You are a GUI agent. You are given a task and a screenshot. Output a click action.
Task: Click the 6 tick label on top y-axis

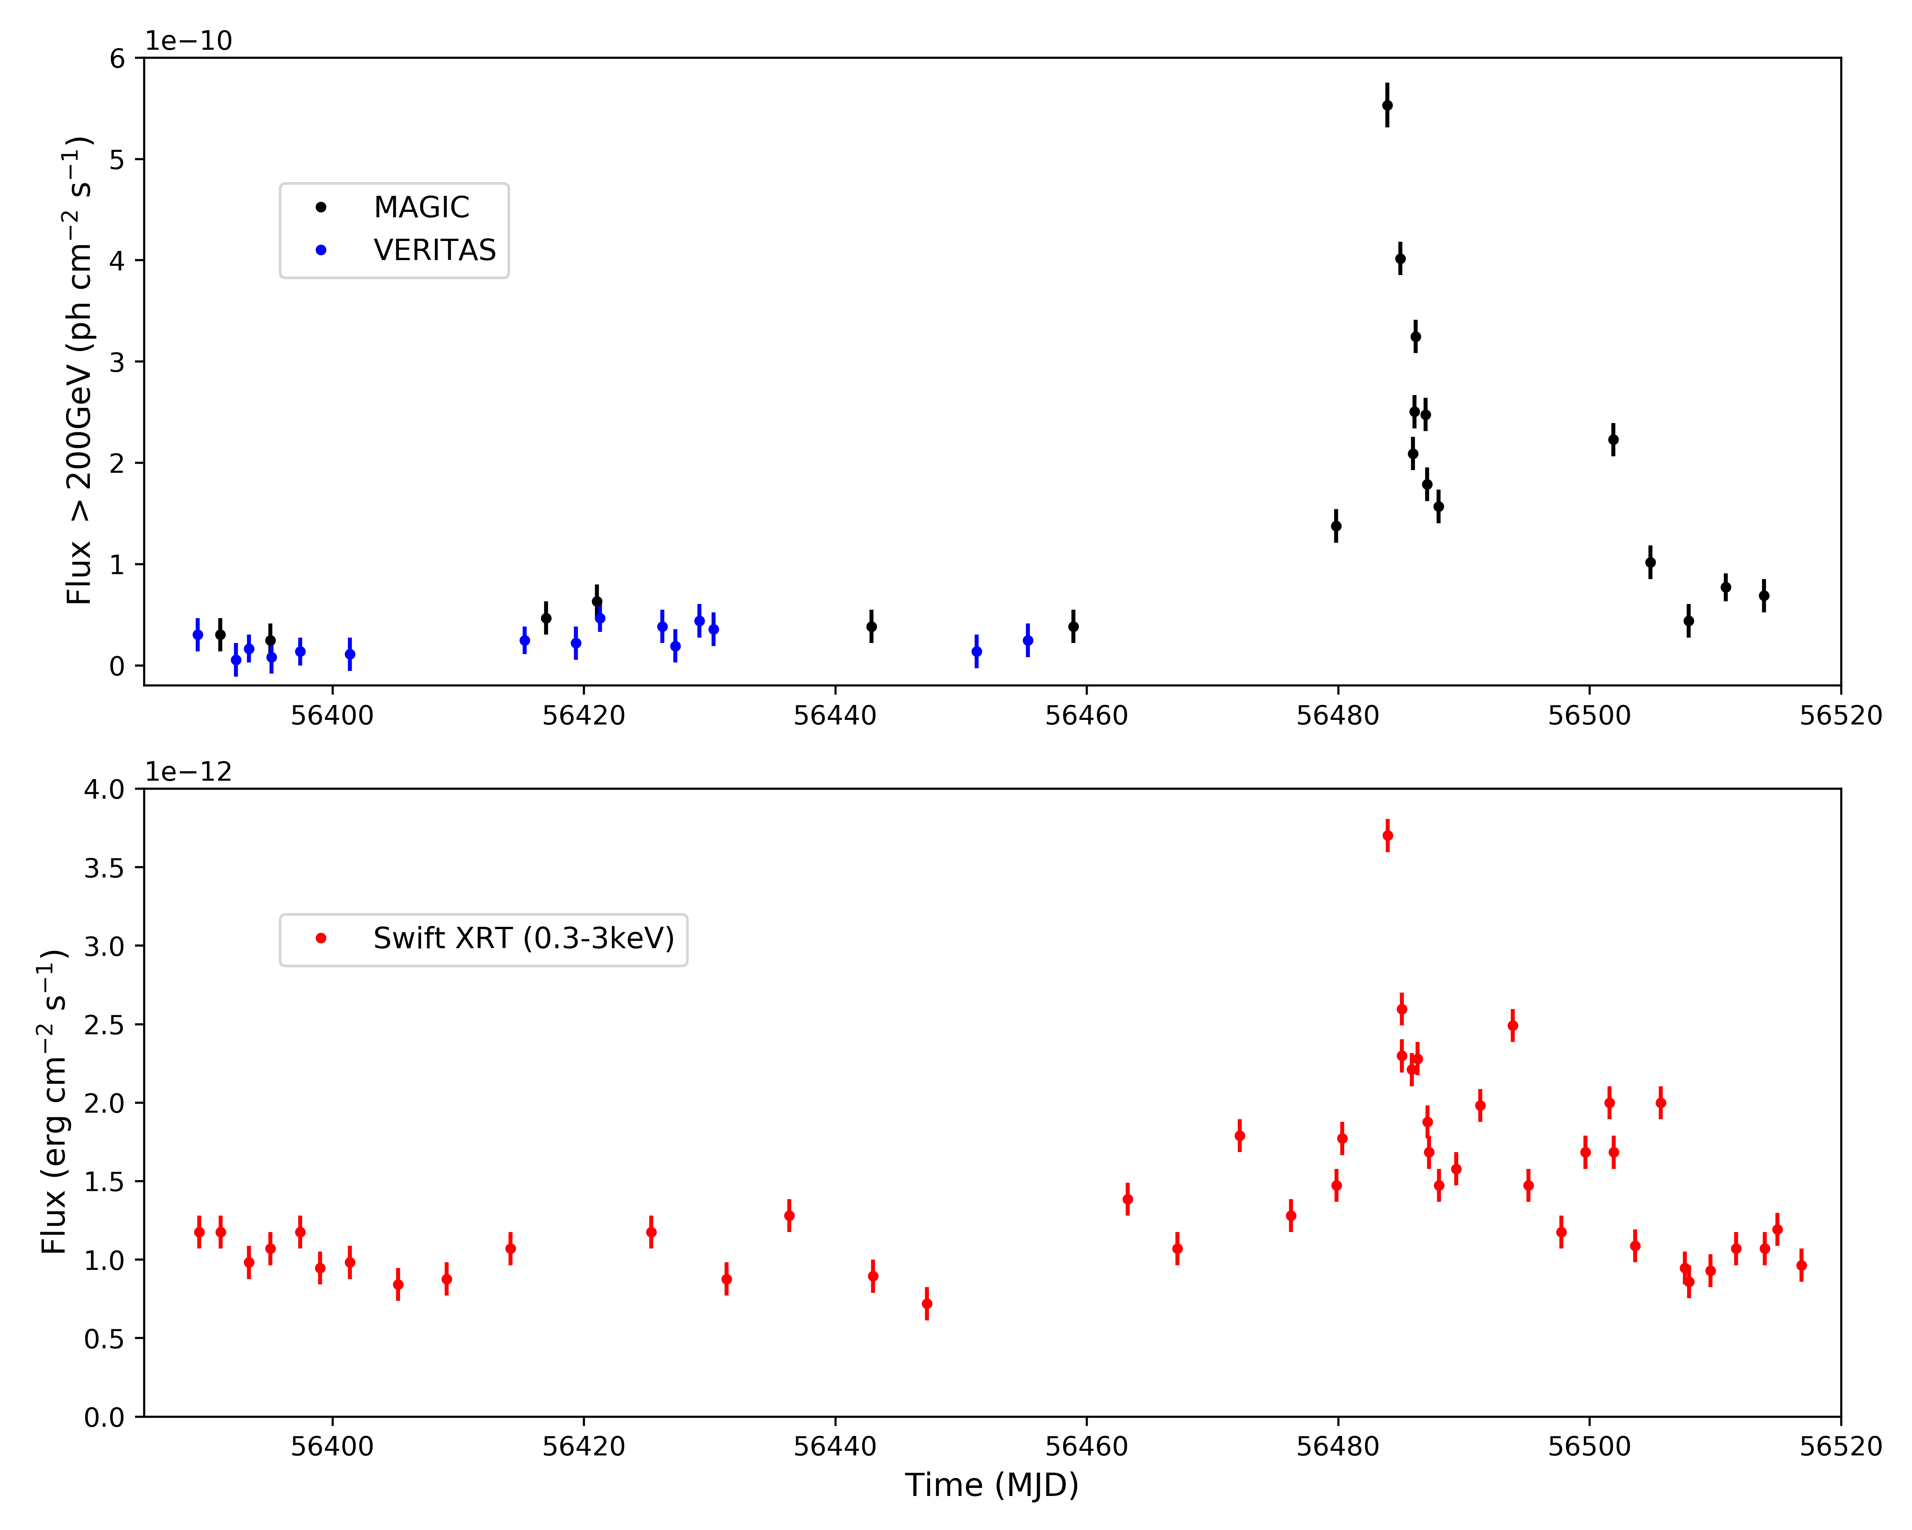pos(117,59)
